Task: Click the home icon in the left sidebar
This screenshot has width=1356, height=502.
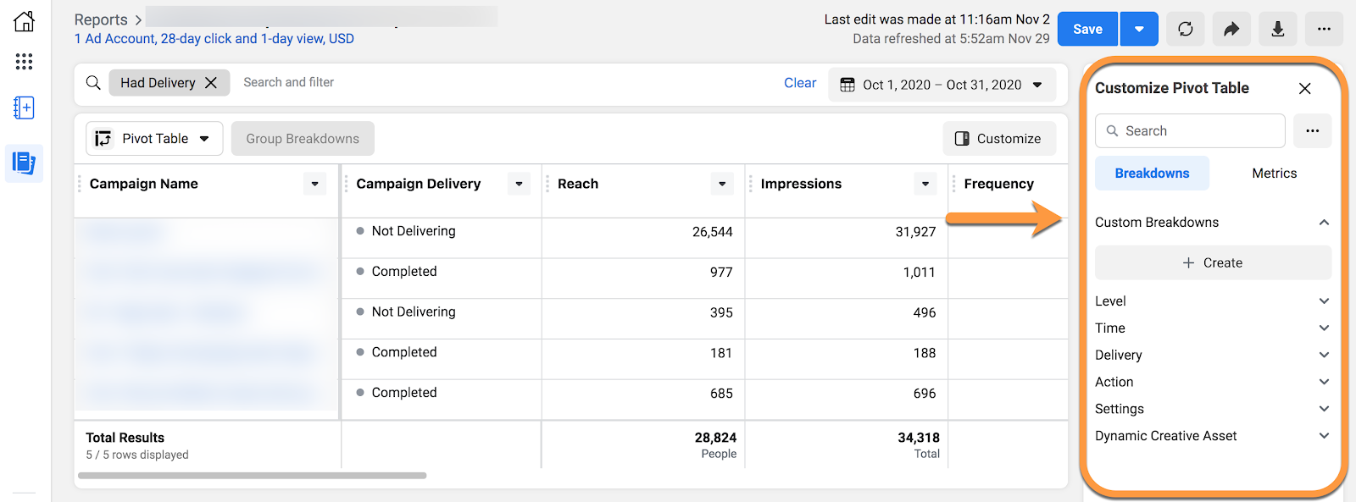Action: [x=25, y=21]
